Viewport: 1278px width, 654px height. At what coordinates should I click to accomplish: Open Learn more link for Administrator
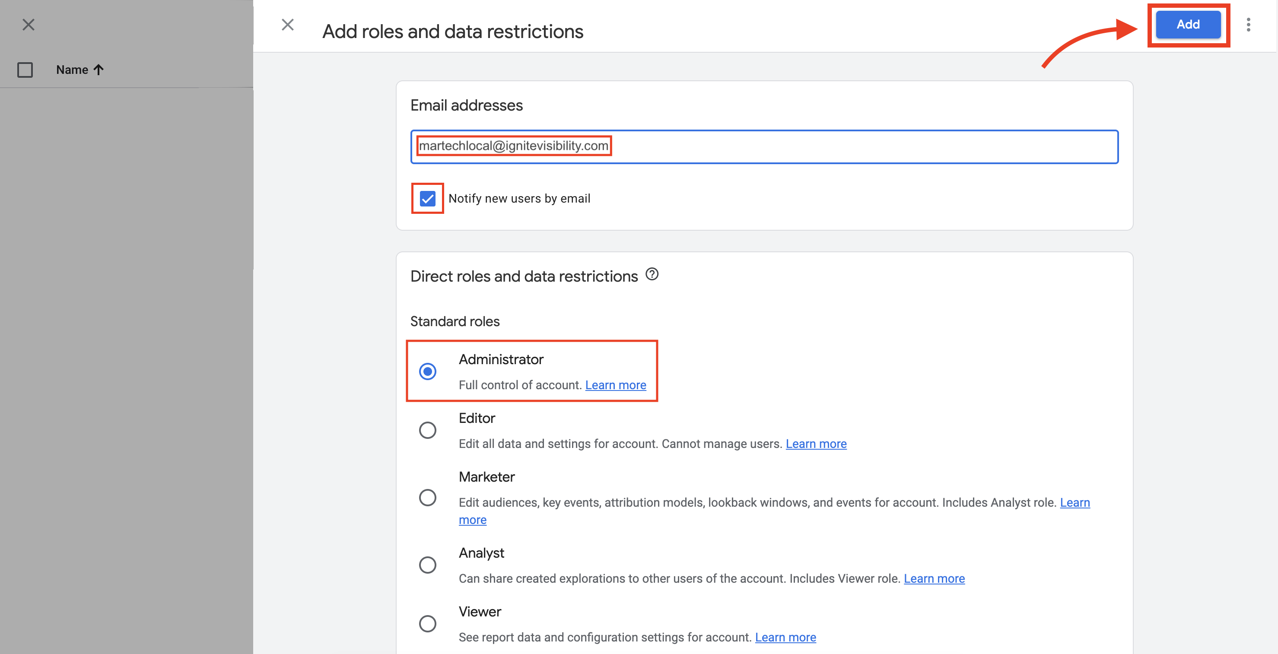pos(615,385)
